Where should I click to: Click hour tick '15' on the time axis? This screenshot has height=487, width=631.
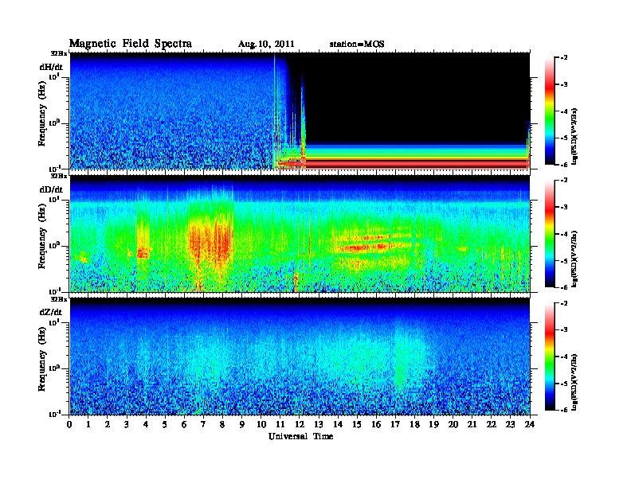[x=357, y=424]
